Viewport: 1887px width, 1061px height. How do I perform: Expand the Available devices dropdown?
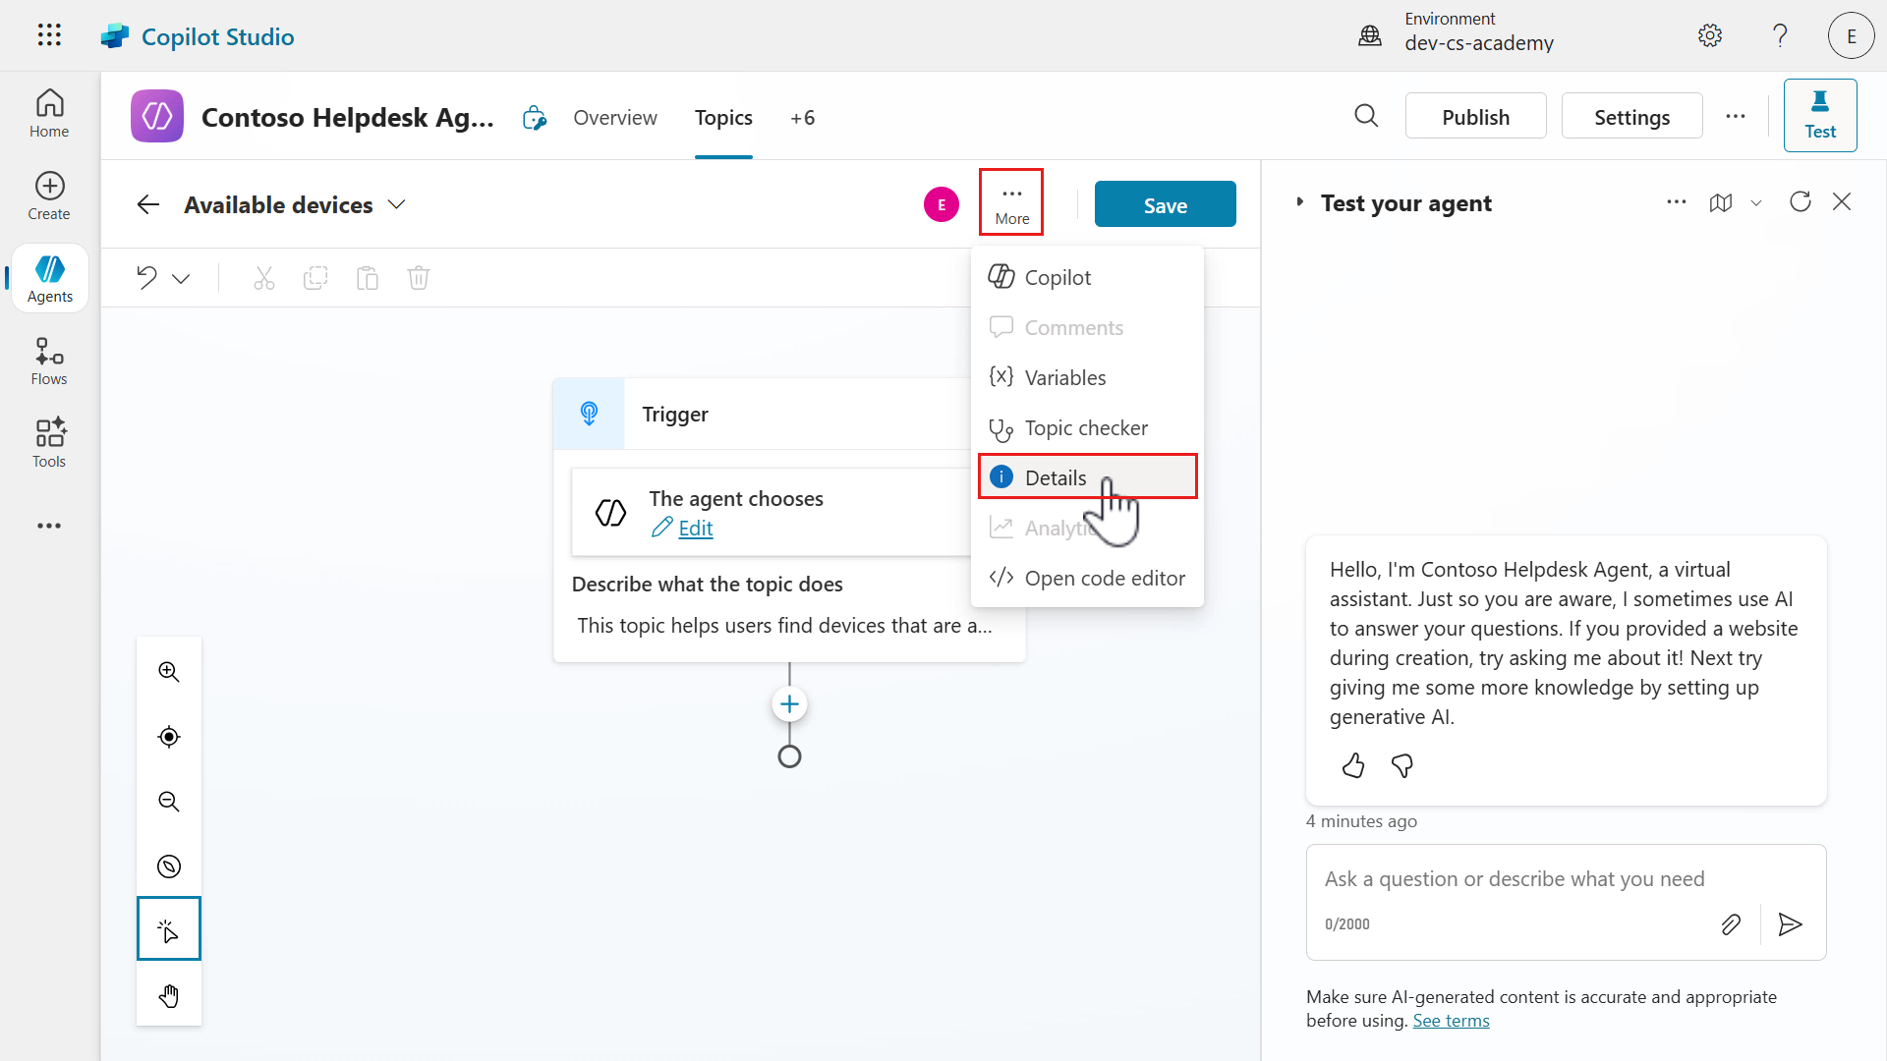(x=396, y=204)
